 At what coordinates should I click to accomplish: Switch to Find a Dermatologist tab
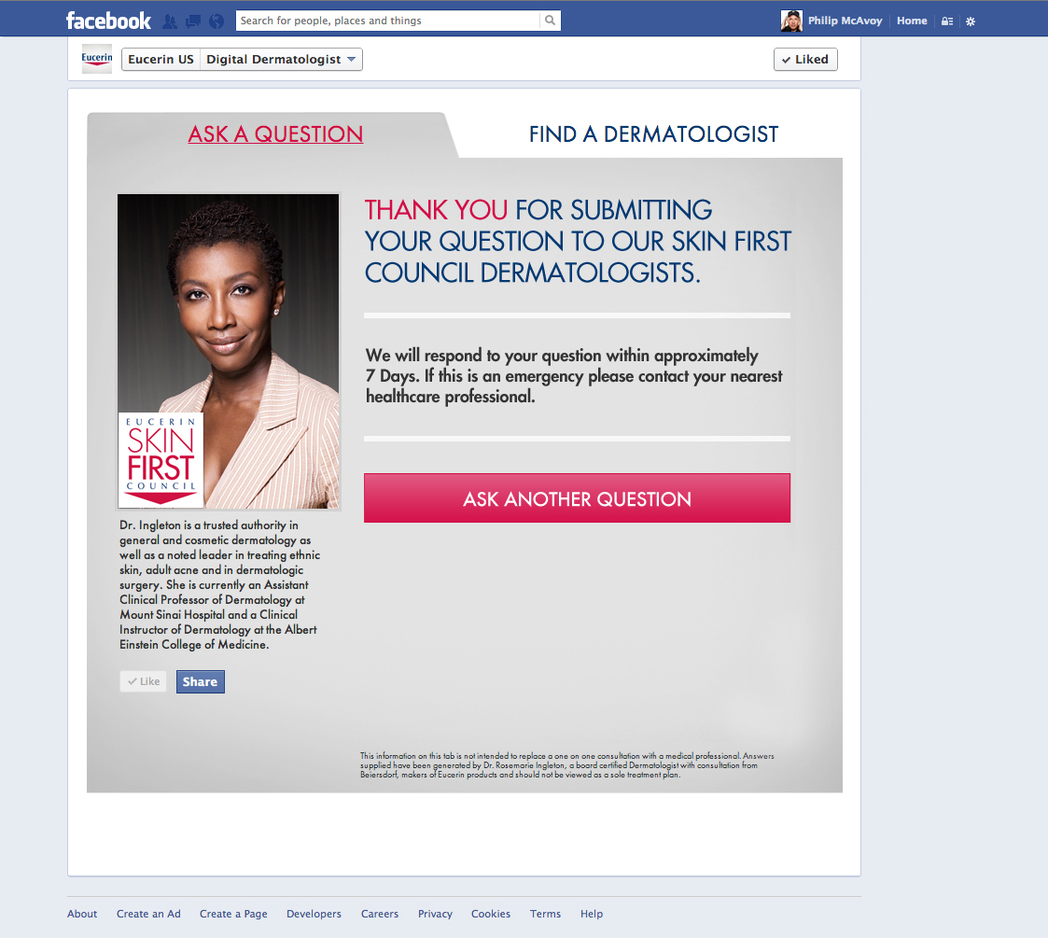[x=653, y=134]
